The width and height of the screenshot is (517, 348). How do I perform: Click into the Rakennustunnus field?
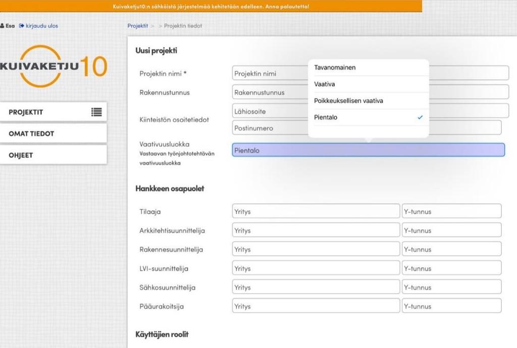point(370,92)
